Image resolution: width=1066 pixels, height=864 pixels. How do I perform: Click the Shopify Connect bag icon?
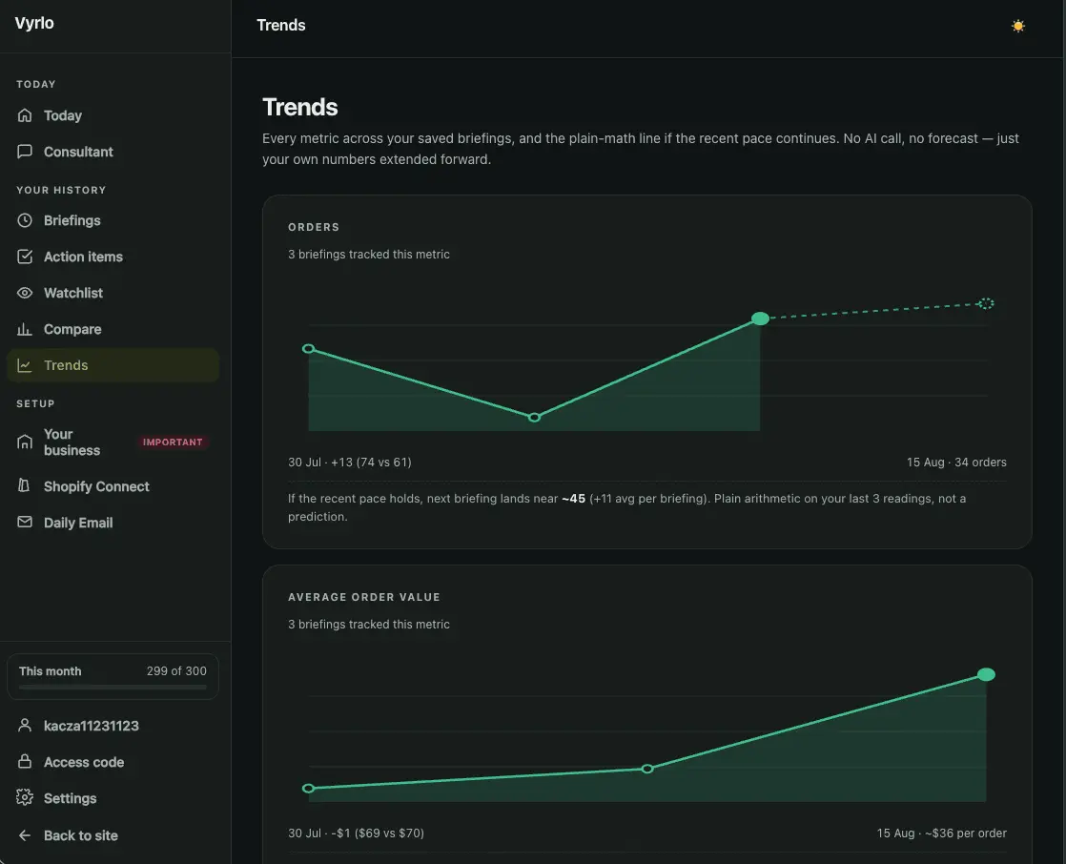tap(25, 486)
